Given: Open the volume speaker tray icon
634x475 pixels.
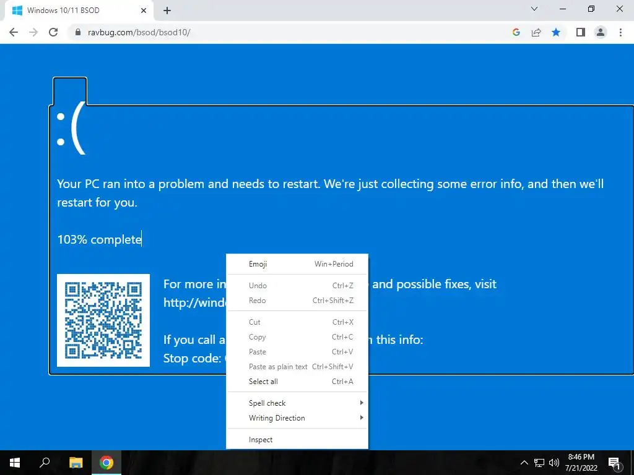Looking at the screenshot, I should [554, 463].
